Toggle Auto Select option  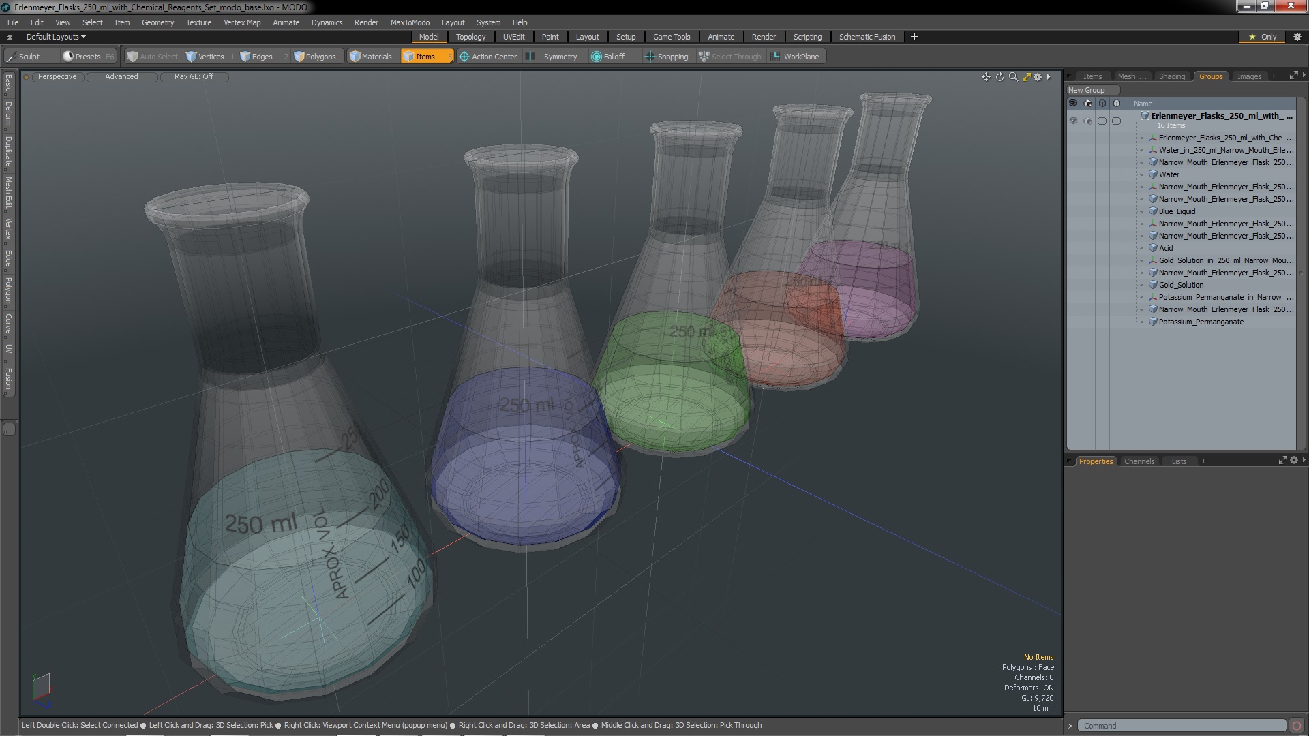(153, 57)
